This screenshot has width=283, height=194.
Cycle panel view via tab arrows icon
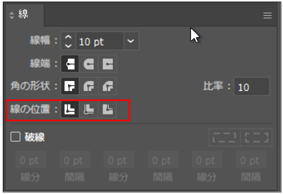(x=12, y=16)
